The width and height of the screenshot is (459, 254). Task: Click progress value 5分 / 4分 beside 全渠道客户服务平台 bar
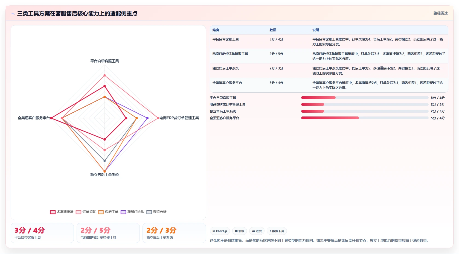click(x=438, y=118)
